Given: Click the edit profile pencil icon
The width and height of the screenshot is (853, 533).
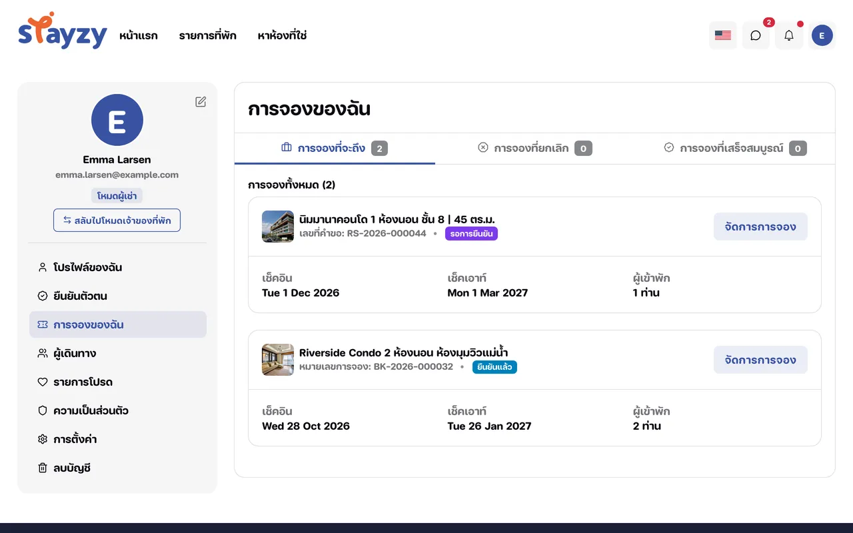Looking at the screenshot, I should point(201,102).
